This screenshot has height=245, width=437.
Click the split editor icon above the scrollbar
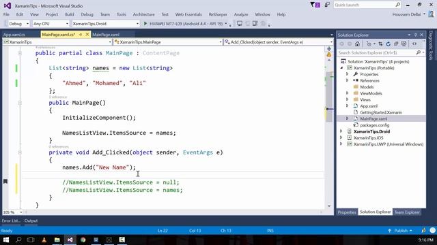pos(329,49)
